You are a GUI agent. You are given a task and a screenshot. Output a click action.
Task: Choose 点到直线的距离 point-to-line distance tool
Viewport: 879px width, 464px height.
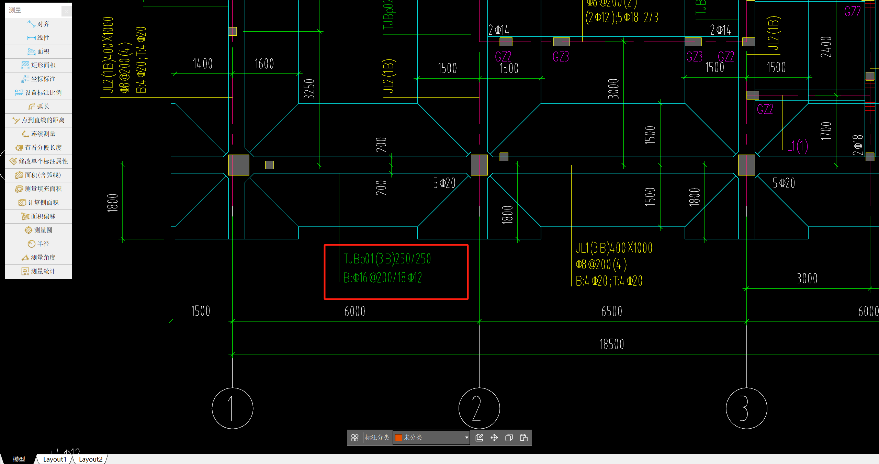(x=38, y=120)
